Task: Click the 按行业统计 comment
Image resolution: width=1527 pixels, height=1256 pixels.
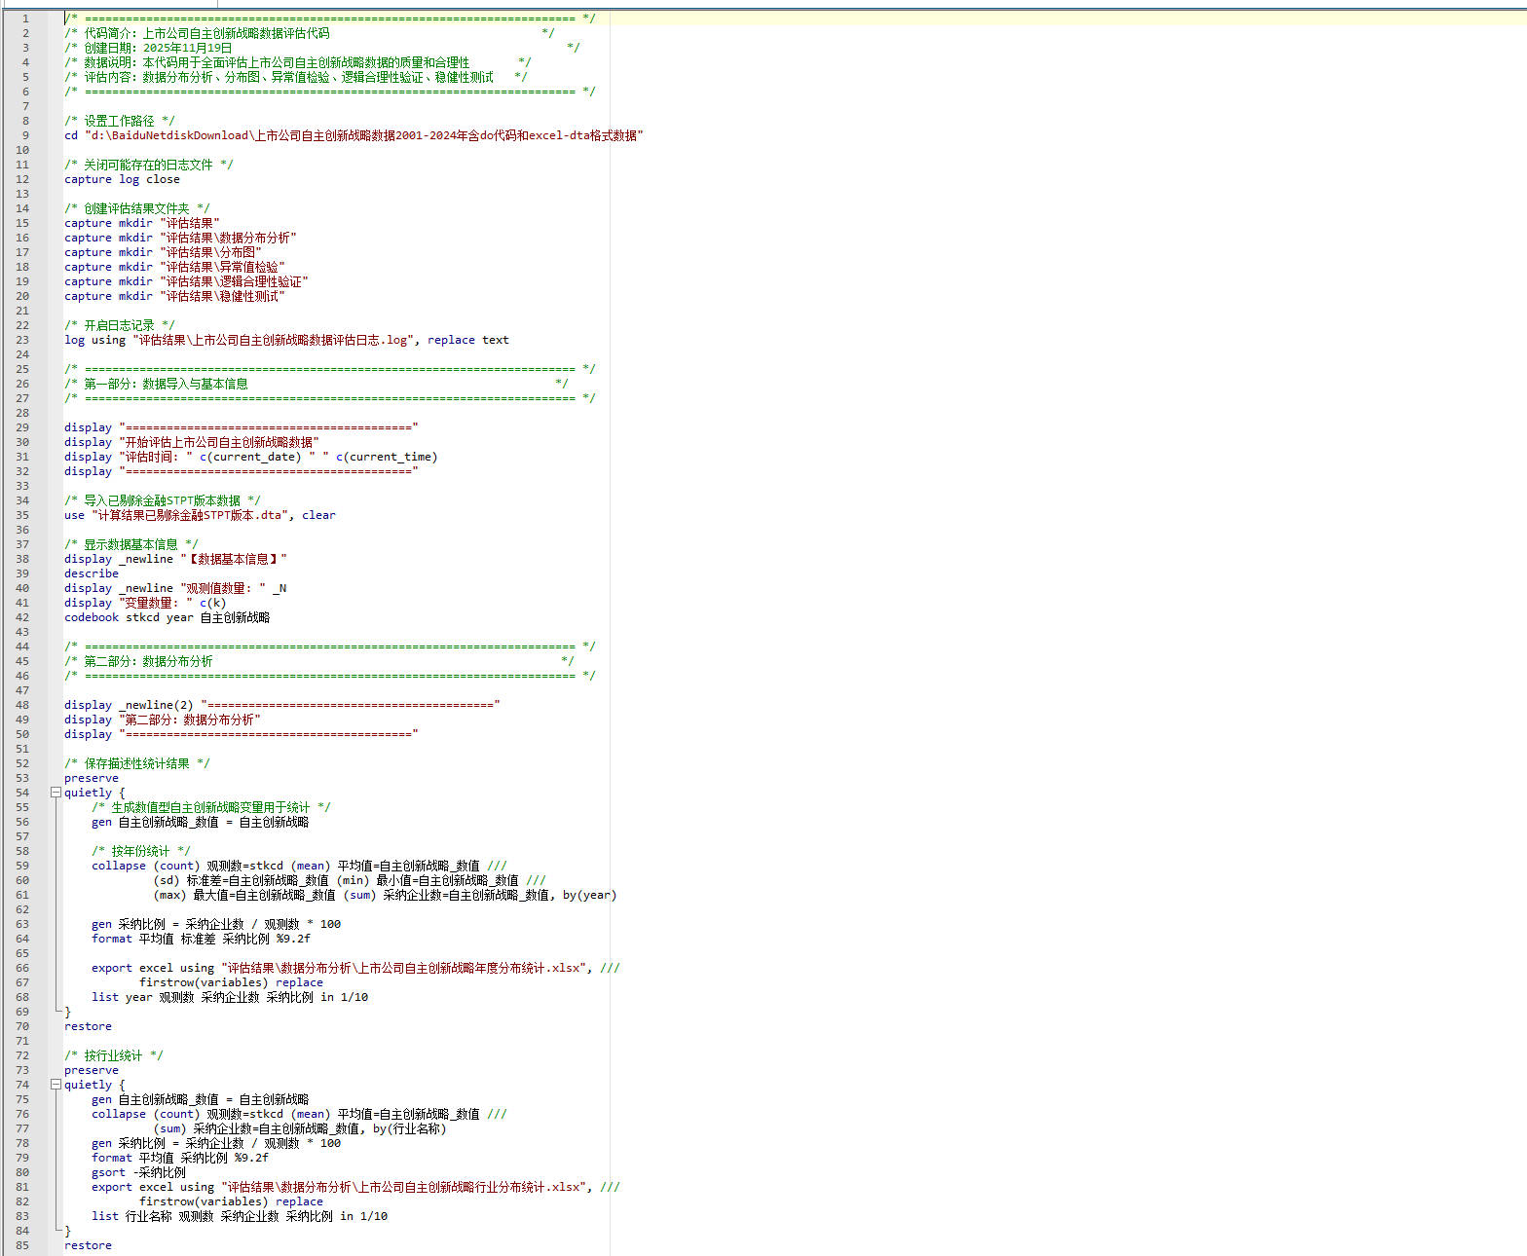Action: [114, 1055]
